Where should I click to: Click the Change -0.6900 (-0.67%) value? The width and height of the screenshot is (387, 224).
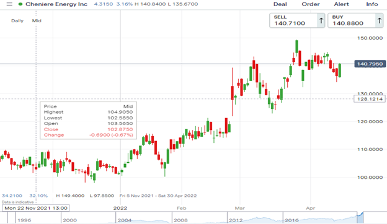coord(111,135)
